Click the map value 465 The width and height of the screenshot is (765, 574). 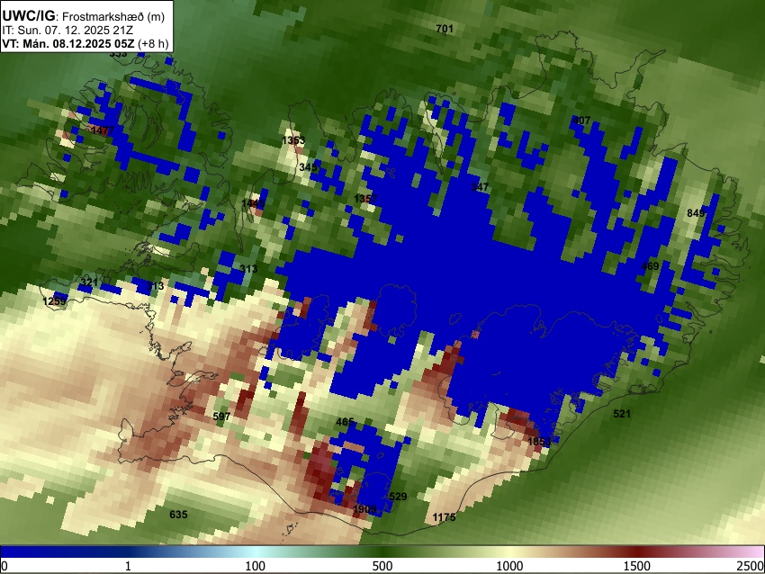(345, 421)
